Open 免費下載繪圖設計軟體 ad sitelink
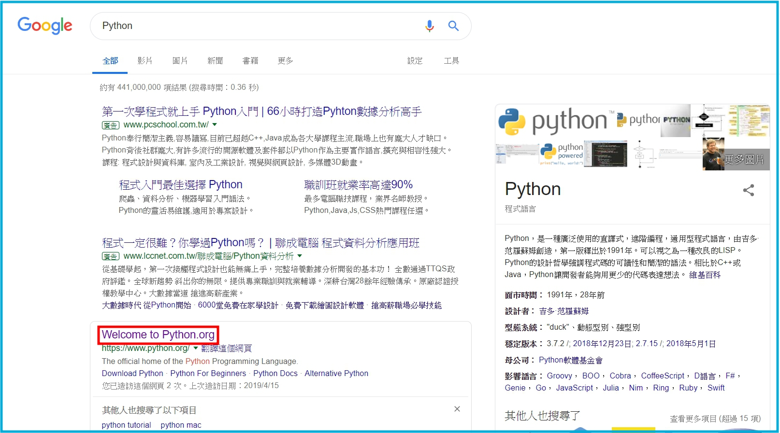The height and width of the screenshot is (433, 780). [x=325, y=306]
